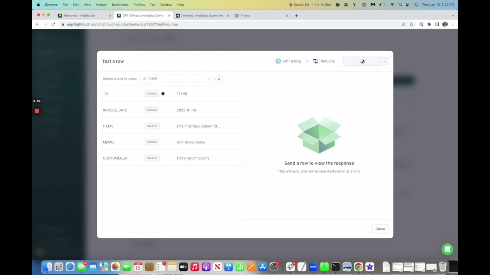This screenshot has height=275, width=490.
Task: Click the _ID value 12345
Action: [x=182, y=94]
